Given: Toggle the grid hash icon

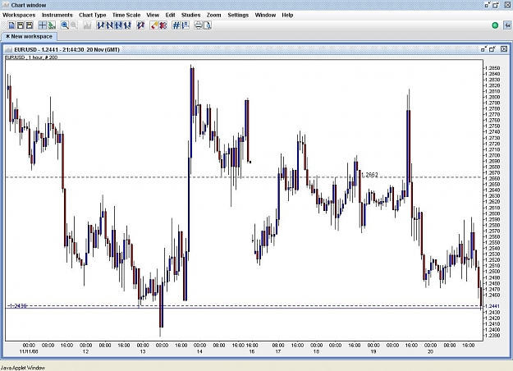Looking at the screenshot, I should 176,25.
